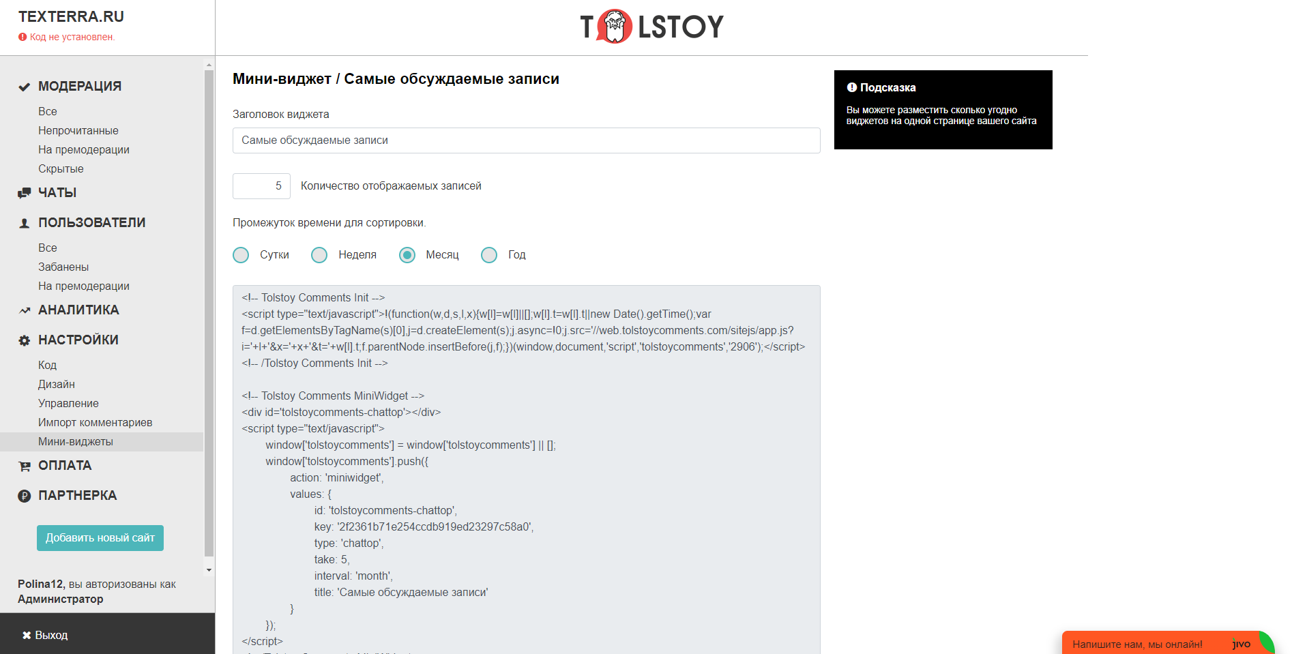Open 'Импорт комментариев' page
The image size is (1292, 654).
pyautogui.click(x=96, y=422)
